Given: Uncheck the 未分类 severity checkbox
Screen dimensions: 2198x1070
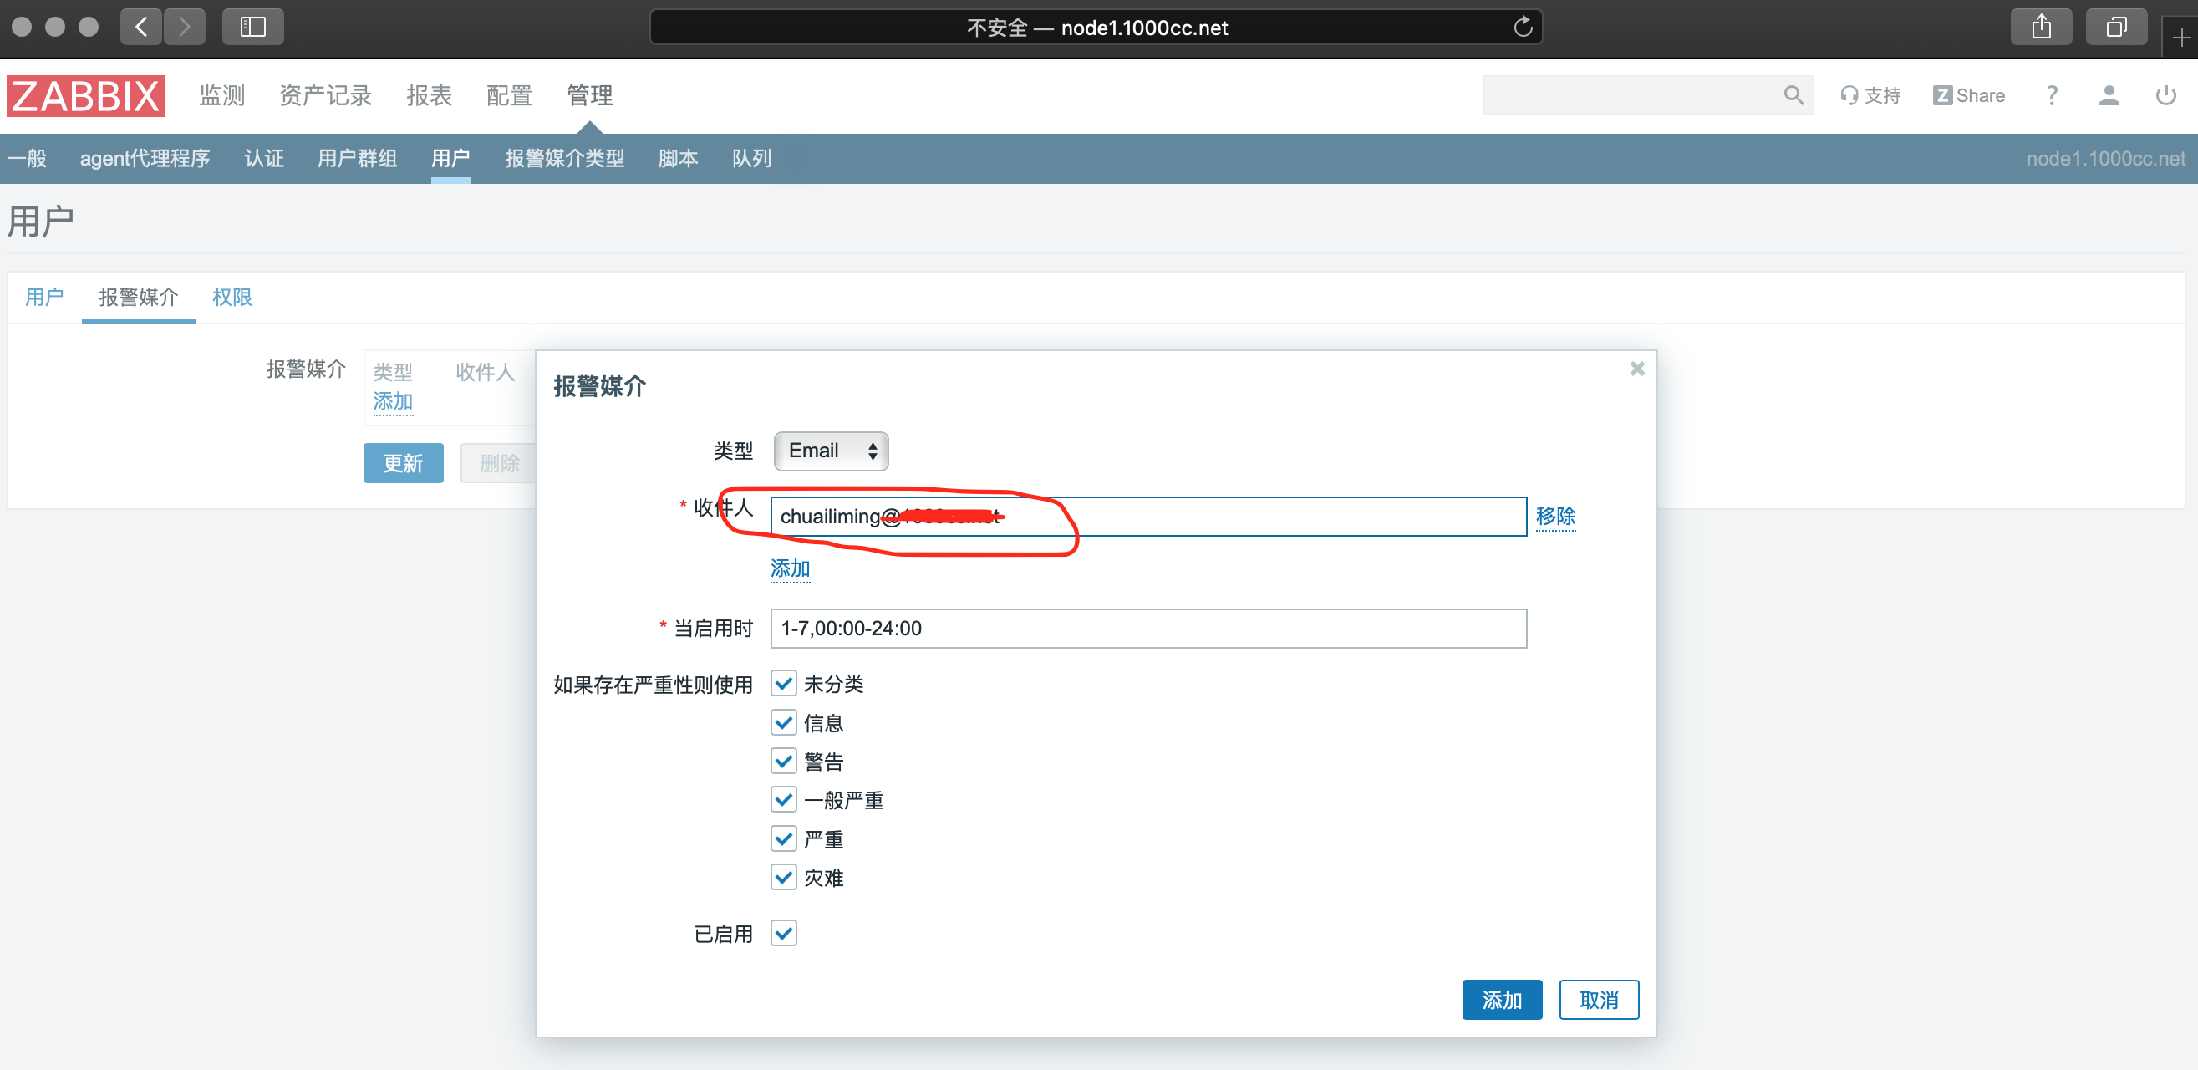Looking at the screenshot, I should [783, 684].
